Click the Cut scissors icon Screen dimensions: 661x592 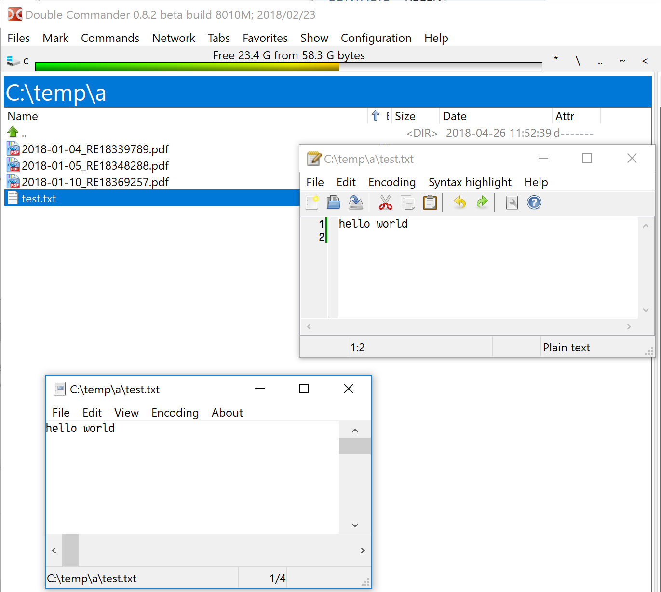pos(386,202)
